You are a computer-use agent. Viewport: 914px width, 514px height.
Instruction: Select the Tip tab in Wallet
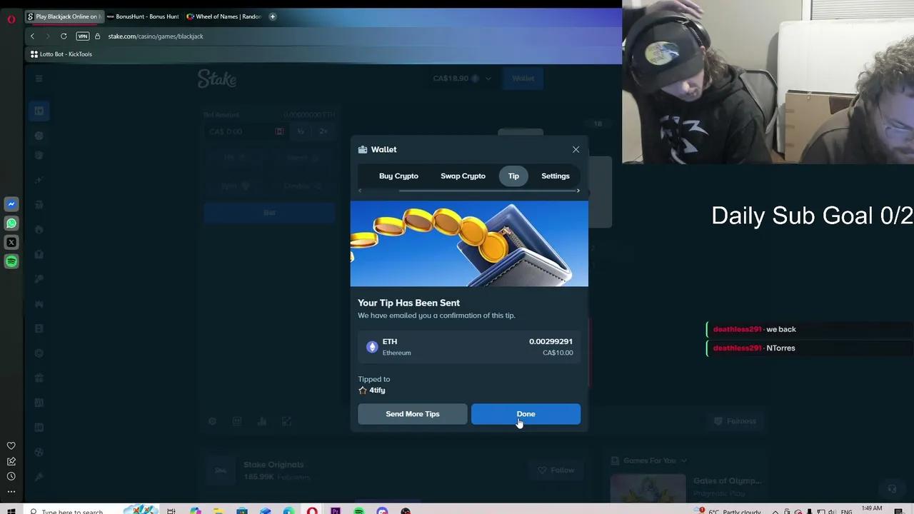coord(513,176)
